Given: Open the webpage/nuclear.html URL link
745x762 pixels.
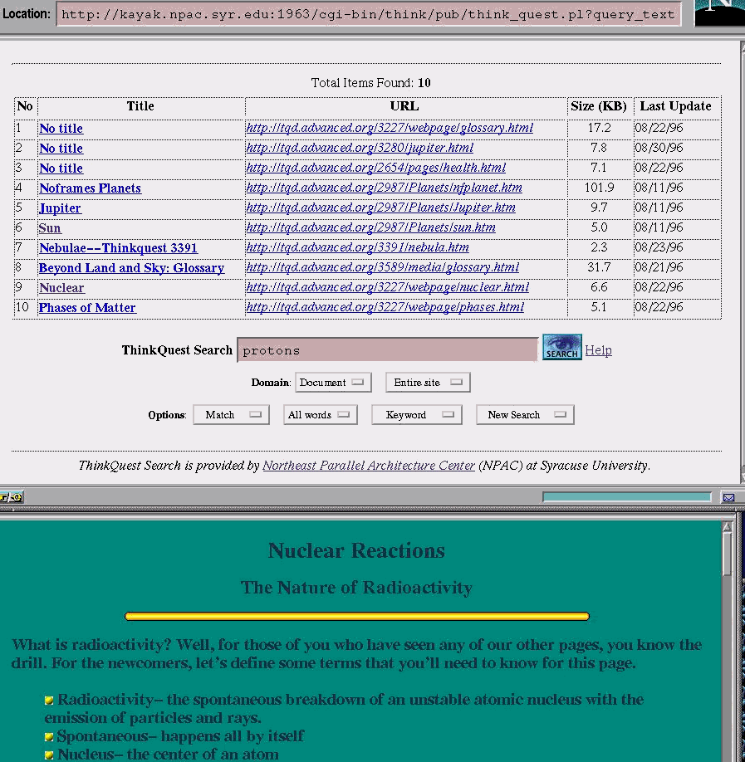Looking at the screenshot, I should tap(388, 287).
